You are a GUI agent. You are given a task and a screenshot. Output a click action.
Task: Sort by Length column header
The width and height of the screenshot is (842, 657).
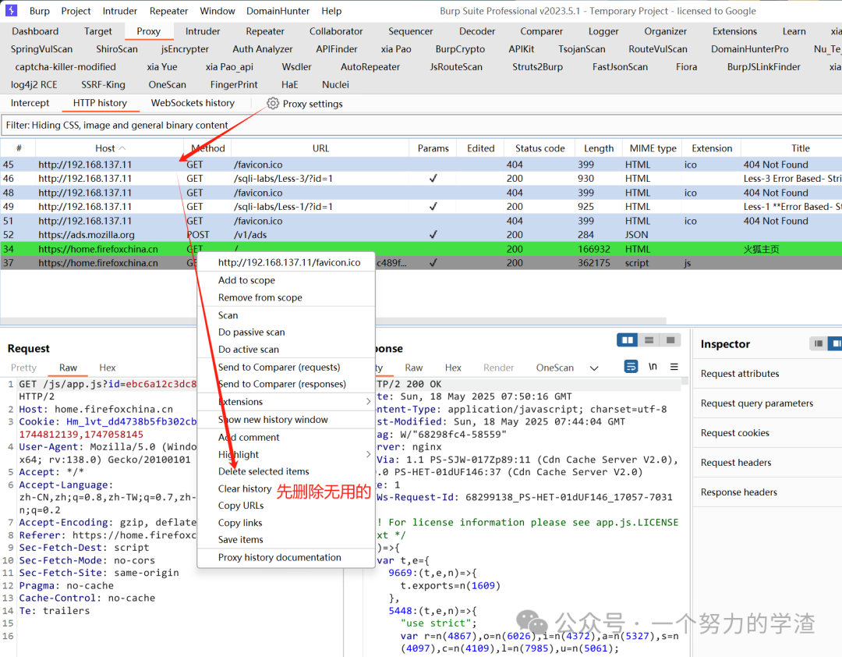[599, 147]
